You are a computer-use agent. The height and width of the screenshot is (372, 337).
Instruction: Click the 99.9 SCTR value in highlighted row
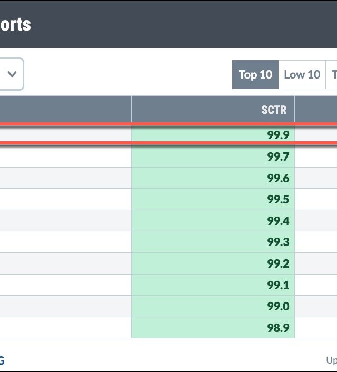pyautogui.click(x=278, y=135)
